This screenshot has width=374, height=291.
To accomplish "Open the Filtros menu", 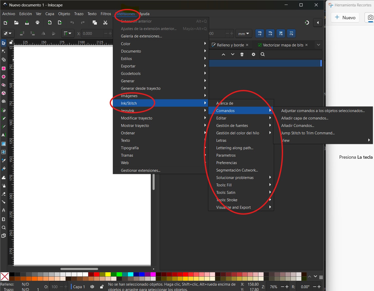I will [106, 14].
